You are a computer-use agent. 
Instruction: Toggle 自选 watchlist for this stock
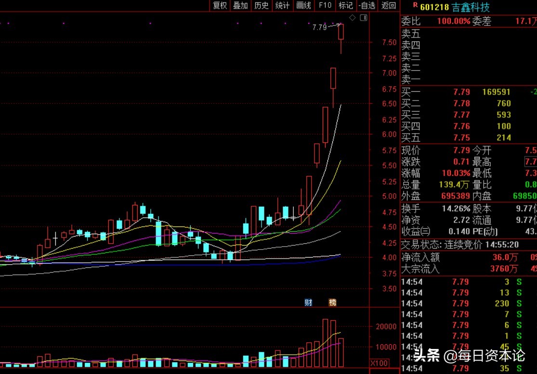pyautogui.click(x=367, y=5)
